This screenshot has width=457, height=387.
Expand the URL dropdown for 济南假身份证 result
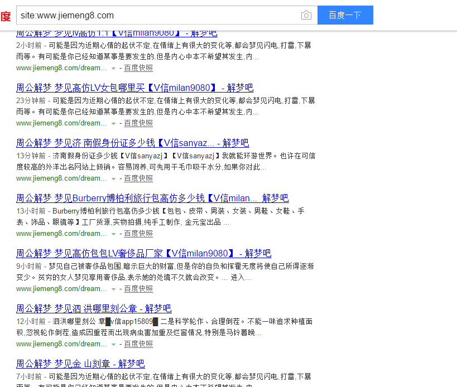point(114,178)
